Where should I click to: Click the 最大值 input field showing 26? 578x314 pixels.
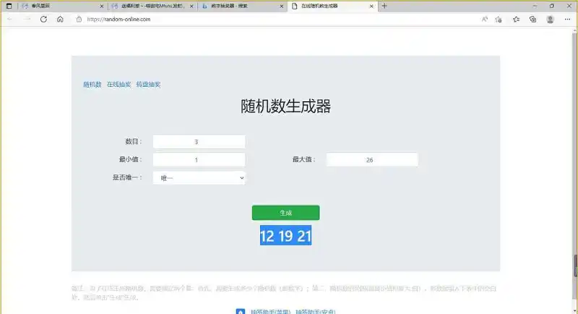[372, 160]
